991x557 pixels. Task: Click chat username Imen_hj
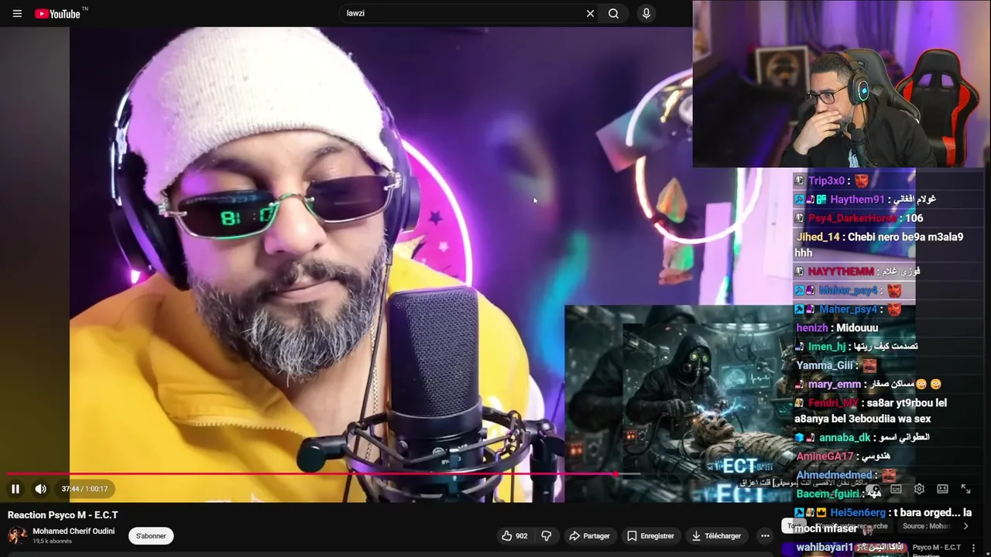827,347
